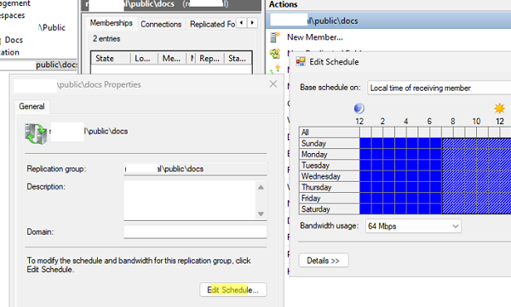This screenshot has height=307, width=511.
Task: Select the \Public tree node
Action: tap(51, 28)
